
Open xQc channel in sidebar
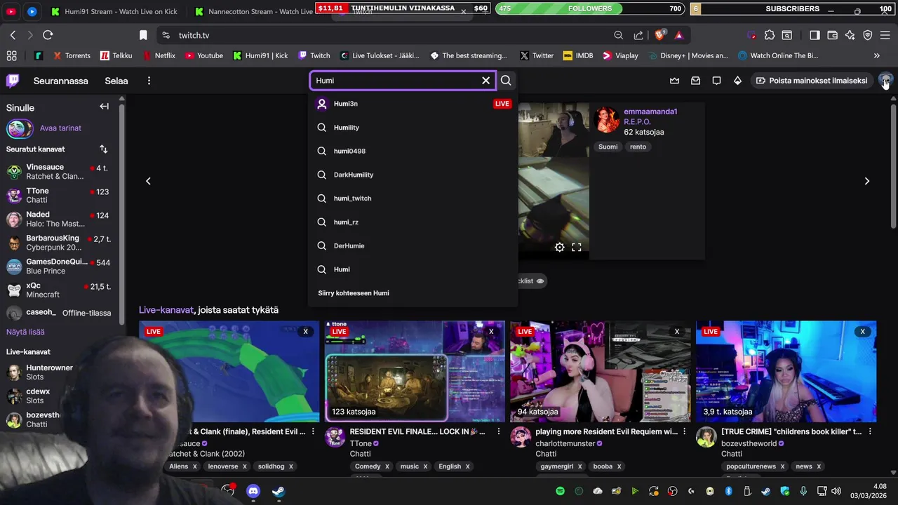pyautogui.click(x=59, y=290)
